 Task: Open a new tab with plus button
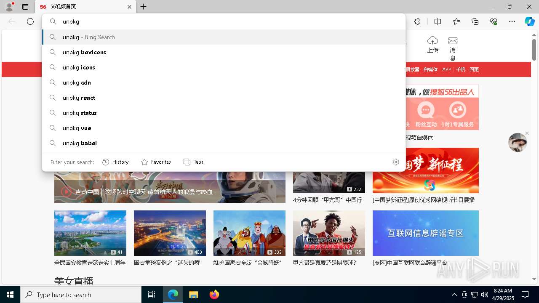coord(143,7)
